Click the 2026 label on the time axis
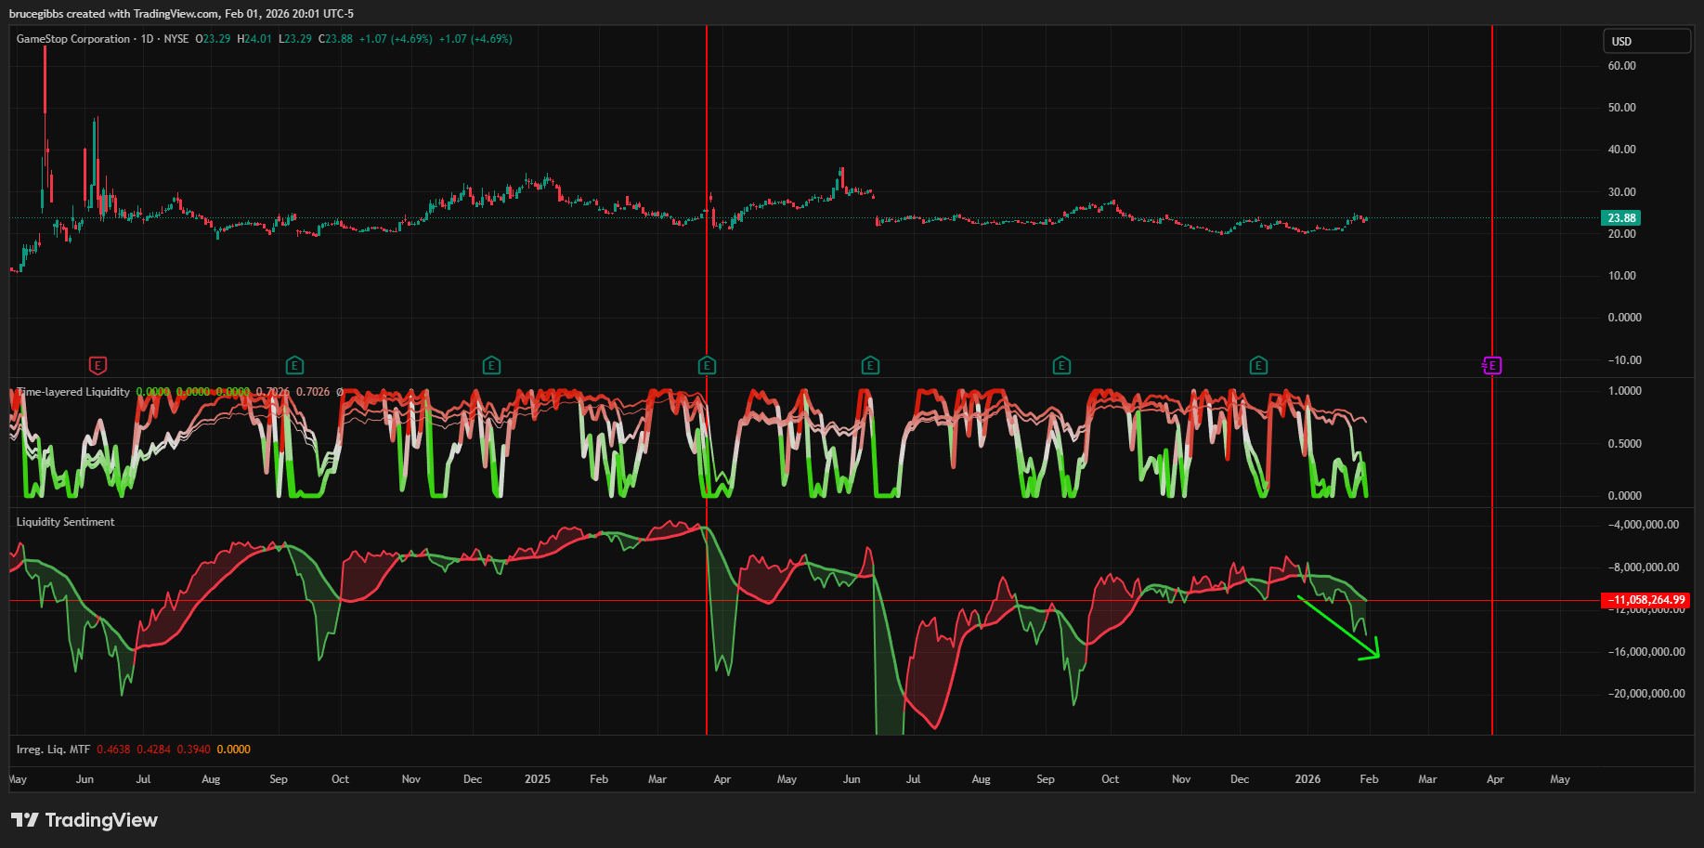 (1307, 779)
